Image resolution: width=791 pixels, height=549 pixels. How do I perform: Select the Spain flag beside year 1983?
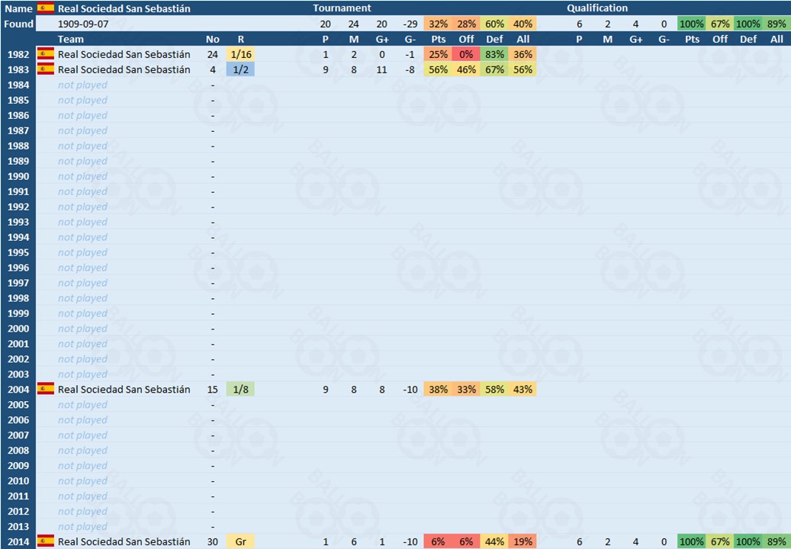[46, 69]
